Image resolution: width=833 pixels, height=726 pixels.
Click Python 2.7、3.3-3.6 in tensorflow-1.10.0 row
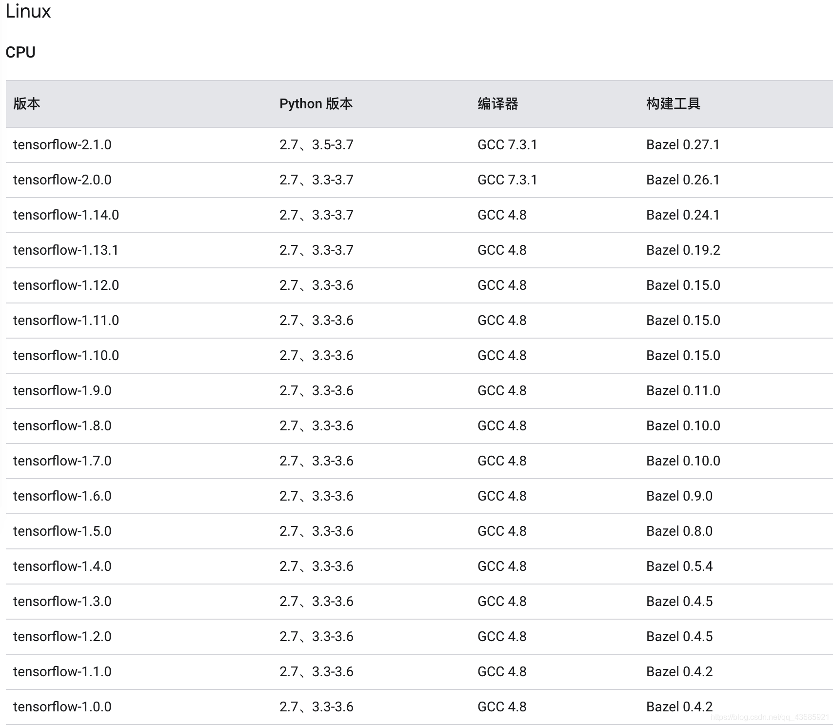click(x=317, y=356)
